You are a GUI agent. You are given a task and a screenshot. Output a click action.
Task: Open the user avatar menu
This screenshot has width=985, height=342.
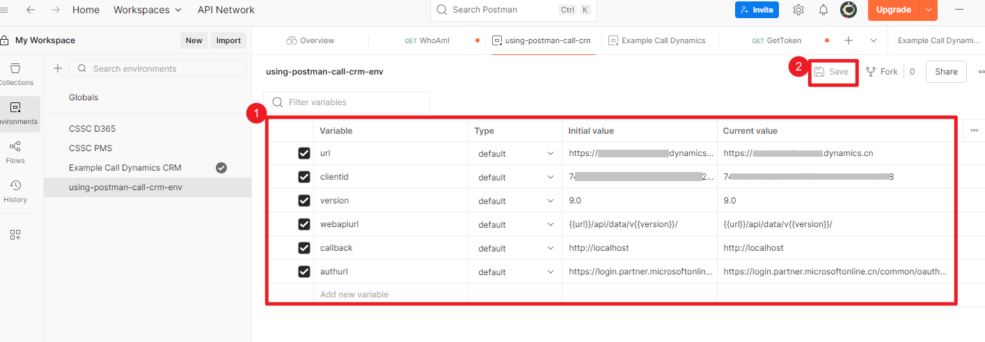[x=849, y=10]
